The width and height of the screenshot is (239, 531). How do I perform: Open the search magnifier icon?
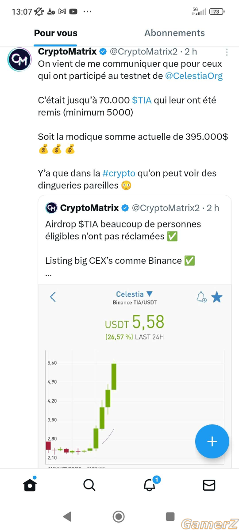[x=89, y=485]
